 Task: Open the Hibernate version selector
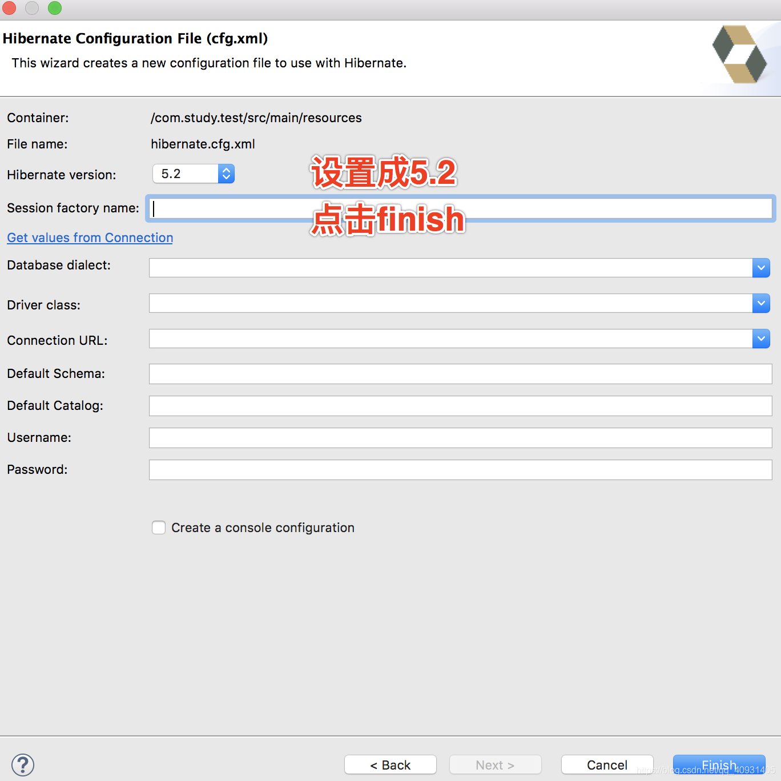[x=194, y=174]
